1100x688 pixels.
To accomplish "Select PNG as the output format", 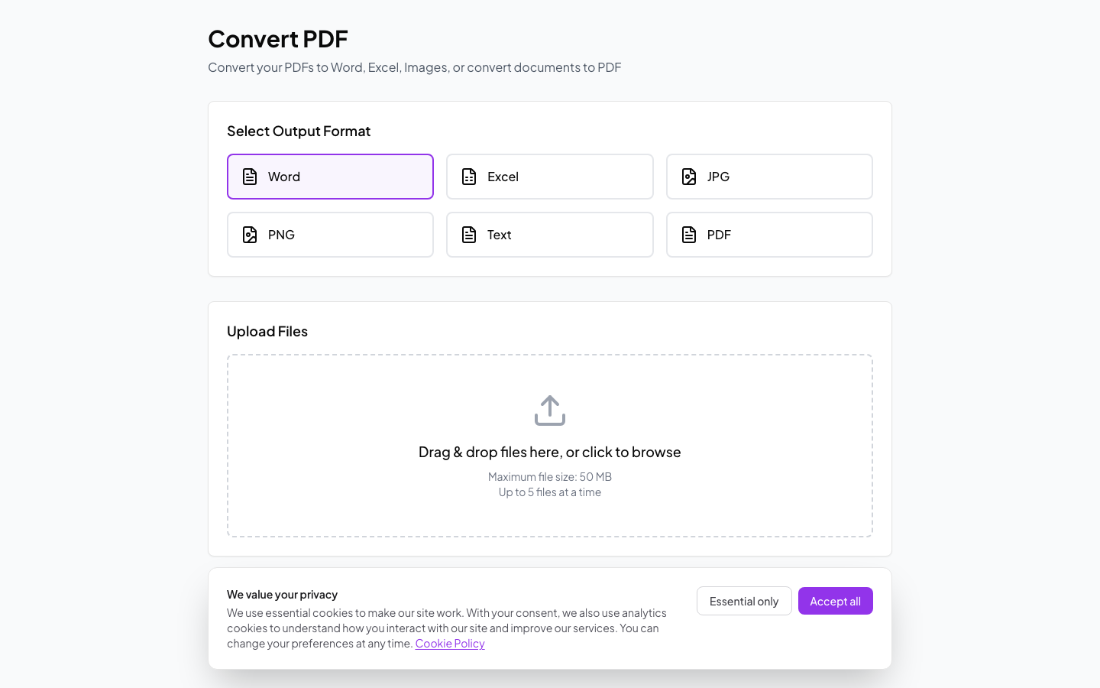I will [x=330, y=235].
